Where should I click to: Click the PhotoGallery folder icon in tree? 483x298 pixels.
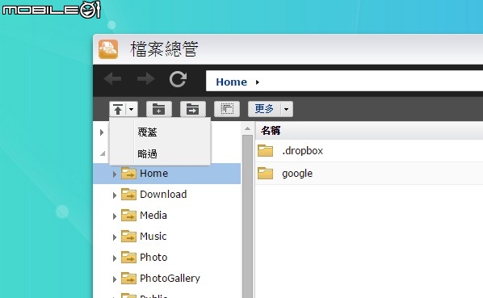(x=128, y=278)
